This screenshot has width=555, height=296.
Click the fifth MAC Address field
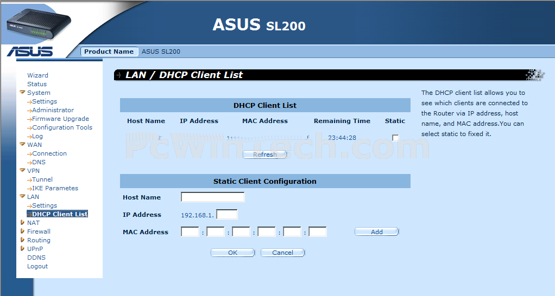(292, 231)
